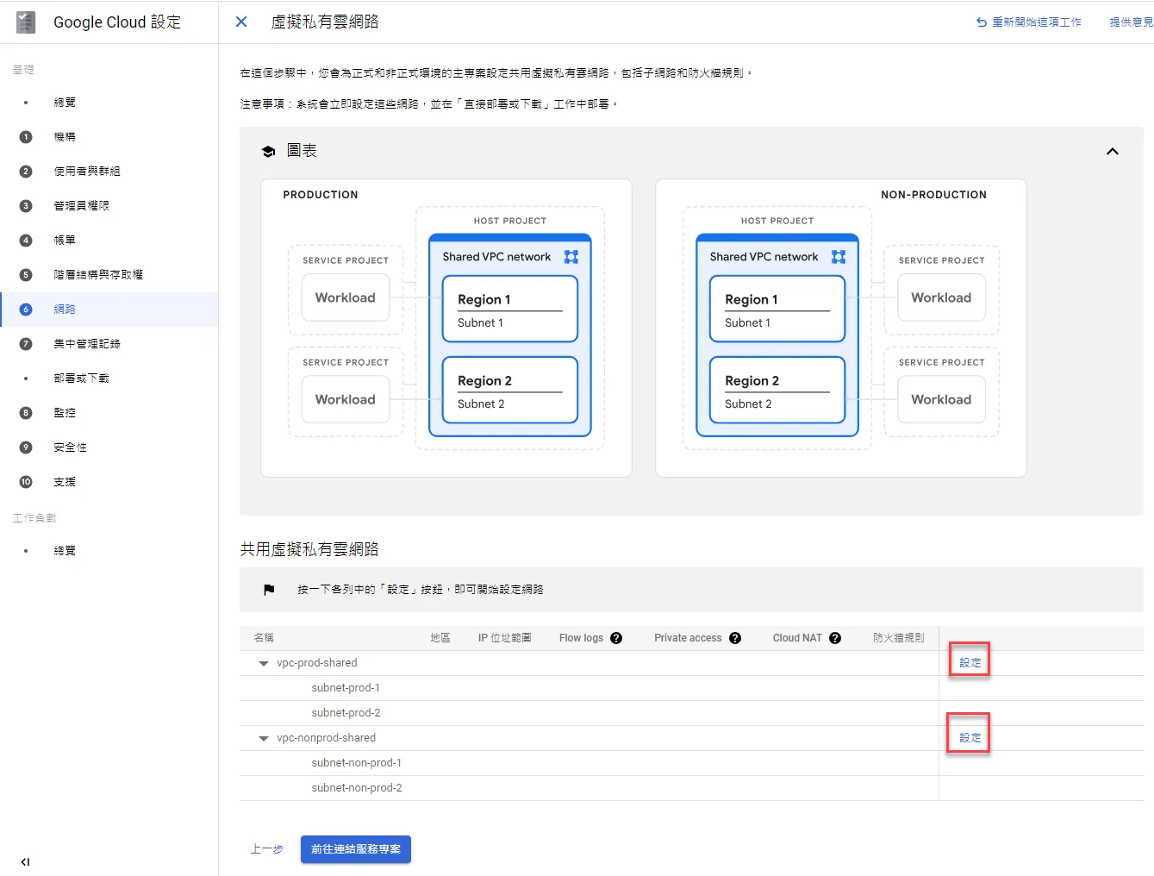
Task: Go to step 1 機構
Action: 65,137
